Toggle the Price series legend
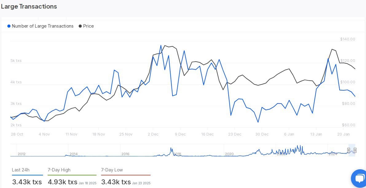The image size is (366, 188). [x=88, y=26]
